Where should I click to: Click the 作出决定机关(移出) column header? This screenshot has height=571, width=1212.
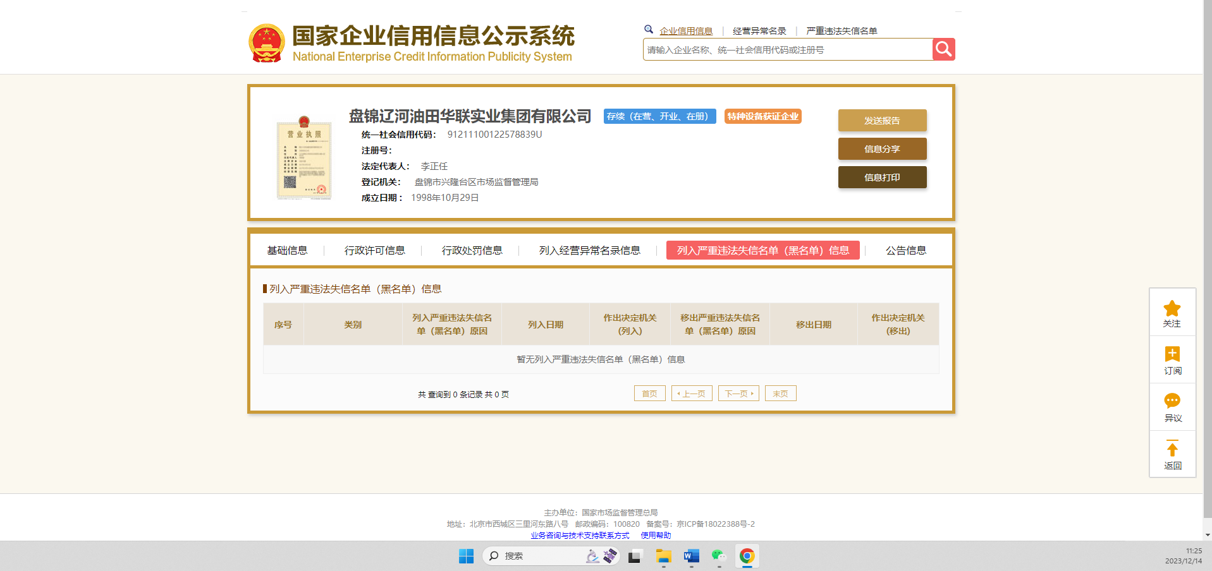(x=898, y=325)
